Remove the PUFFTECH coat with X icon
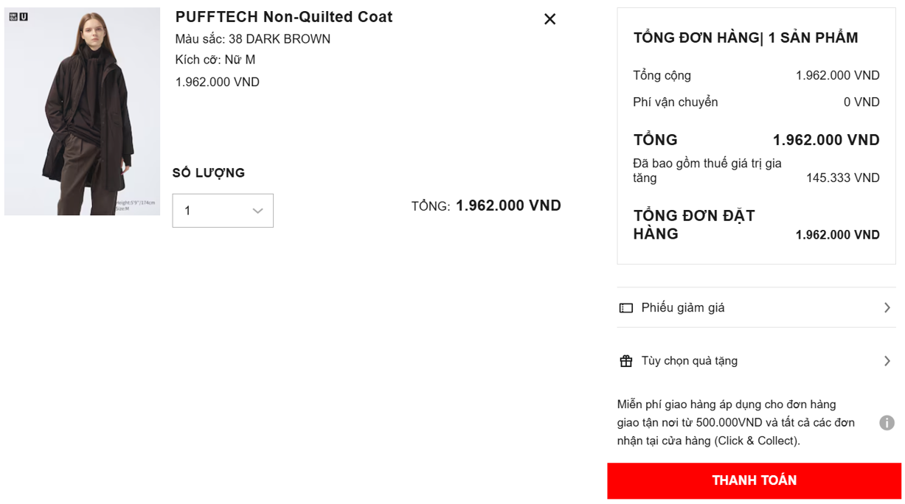Screen dimensions: 905x504 (x=549, y=19)
